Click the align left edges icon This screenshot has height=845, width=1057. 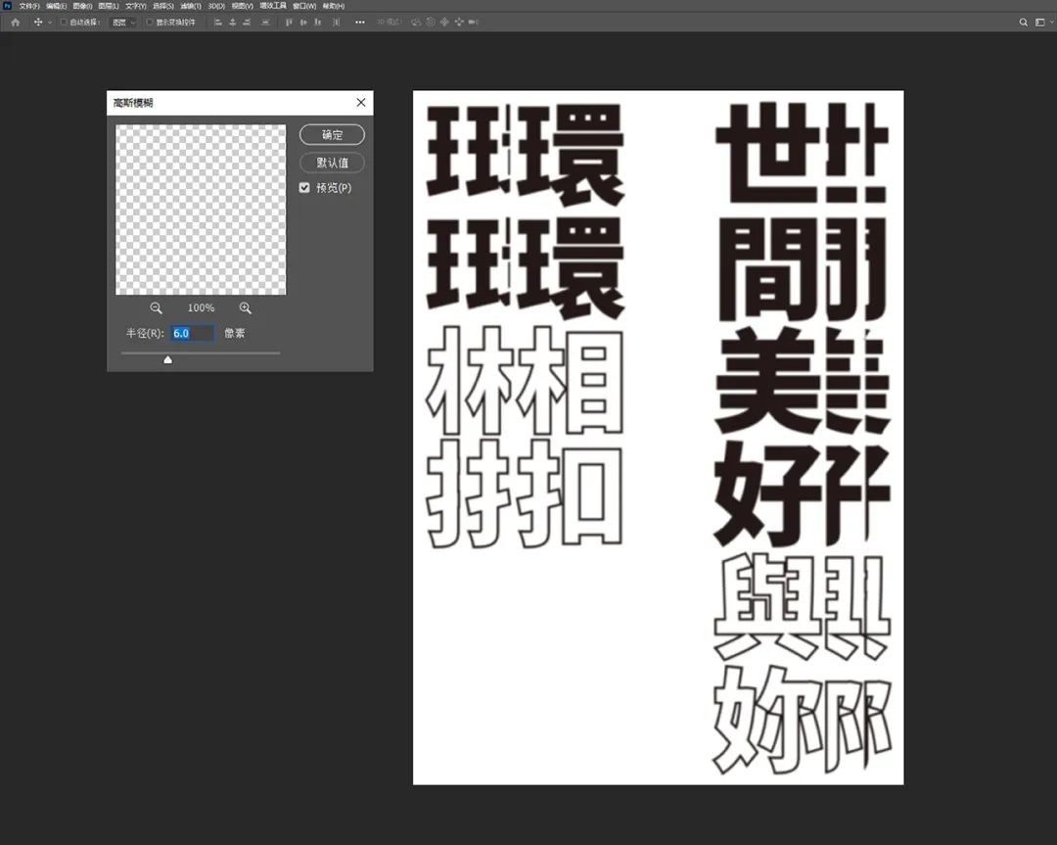[218, 22]
